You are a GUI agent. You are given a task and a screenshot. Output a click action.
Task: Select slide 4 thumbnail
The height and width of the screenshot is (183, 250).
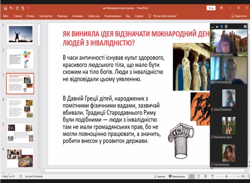click(20, 108)
